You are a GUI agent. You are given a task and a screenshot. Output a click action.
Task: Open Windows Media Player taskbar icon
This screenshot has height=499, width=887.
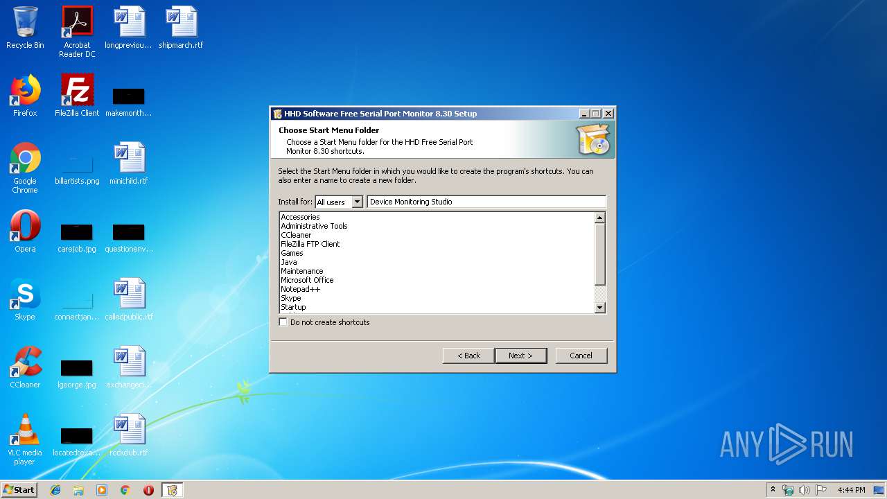(102, 490)
